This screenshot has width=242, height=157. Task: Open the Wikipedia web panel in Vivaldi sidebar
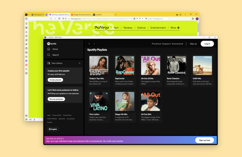tap(26, 69)
